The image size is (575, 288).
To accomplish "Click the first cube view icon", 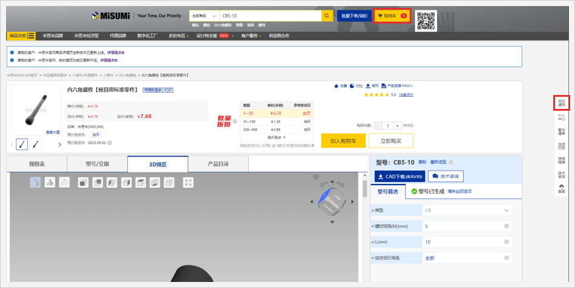I will click(84, 182).
